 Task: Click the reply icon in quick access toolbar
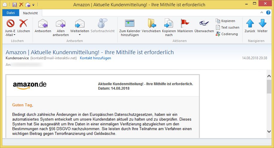coord(28,5)
